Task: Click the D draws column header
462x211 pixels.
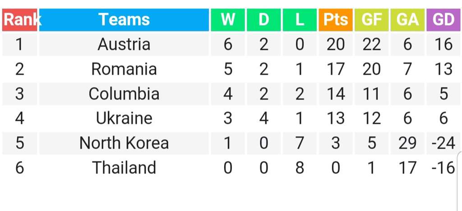Action: 263,20
